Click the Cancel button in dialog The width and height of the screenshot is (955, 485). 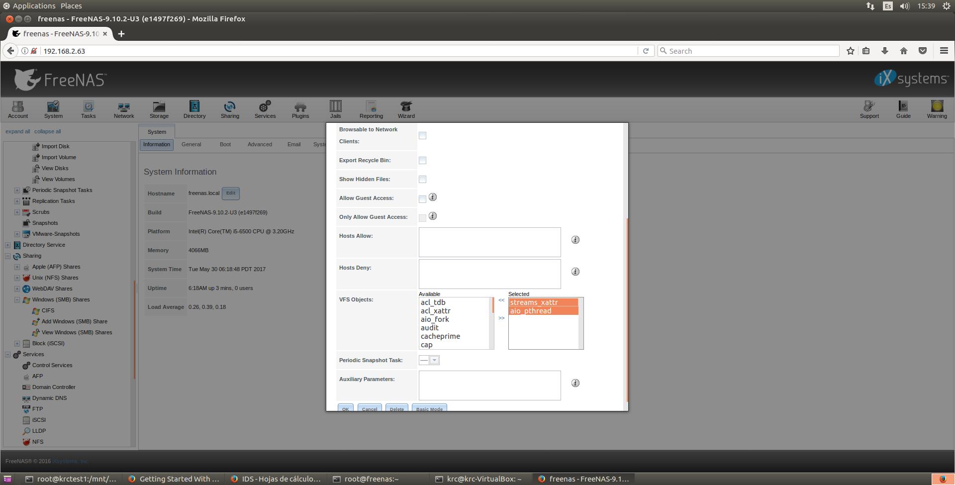coord(370,408)
